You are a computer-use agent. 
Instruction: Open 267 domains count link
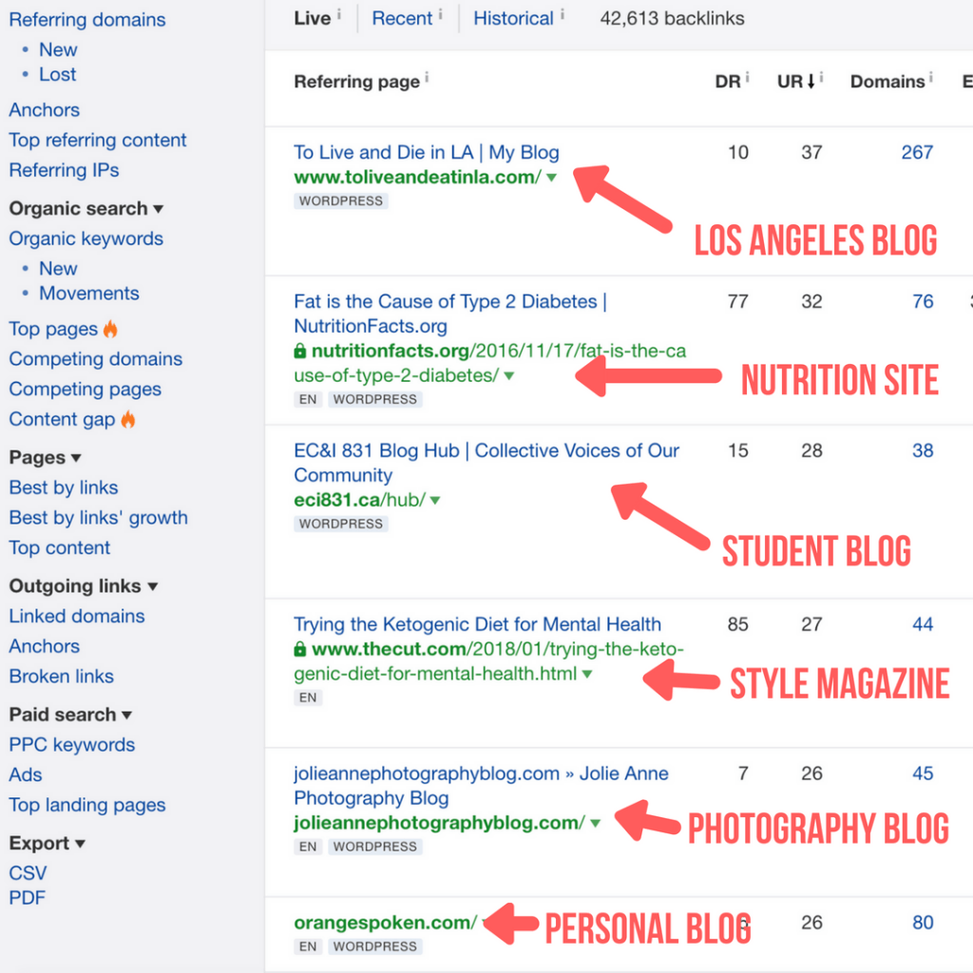tap(917, 153)
